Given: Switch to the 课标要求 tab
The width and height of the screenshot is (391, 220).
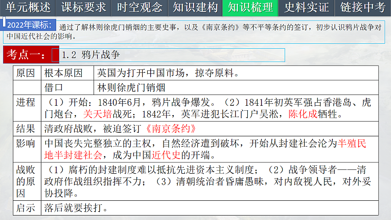Looking at the screenshot, I should (x=83, y=8).
